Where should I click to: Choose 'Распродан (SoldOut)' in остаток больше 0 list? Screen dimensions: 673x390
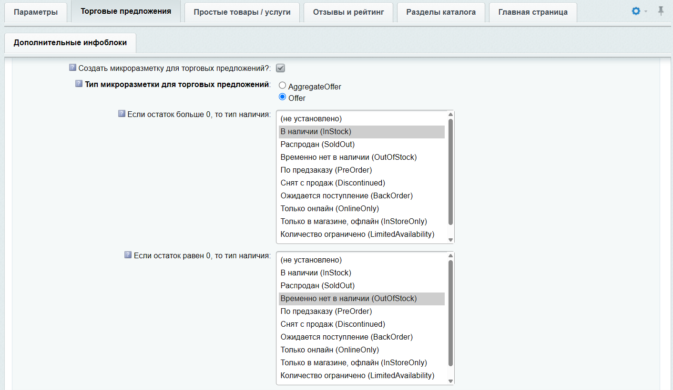pos(362,145)
